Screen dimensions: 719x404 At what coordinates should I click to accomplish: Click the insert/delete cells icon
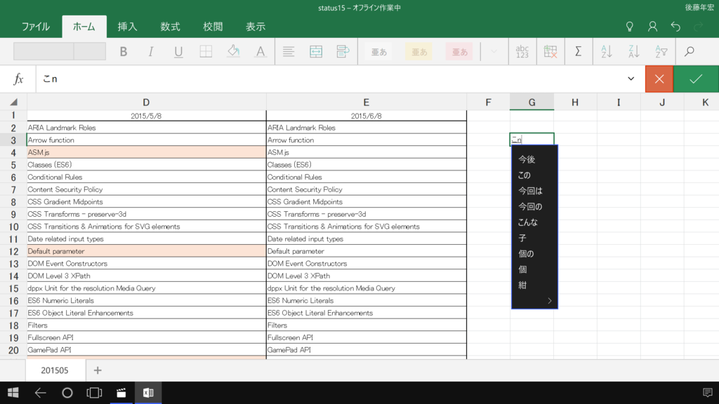[x=550, y=51]
